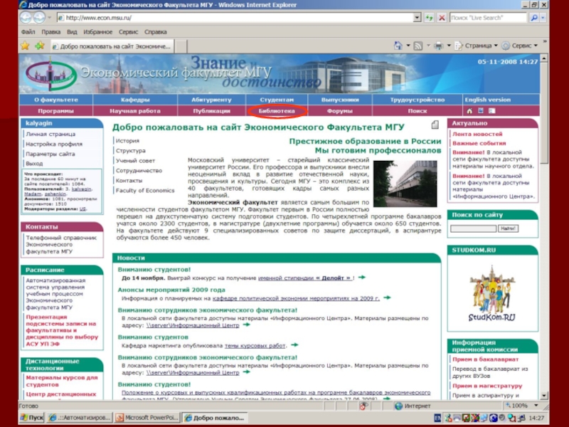Screen dimensions: 569x427
Task: Open the Кафедры site menu item
Action: [135, 100]
